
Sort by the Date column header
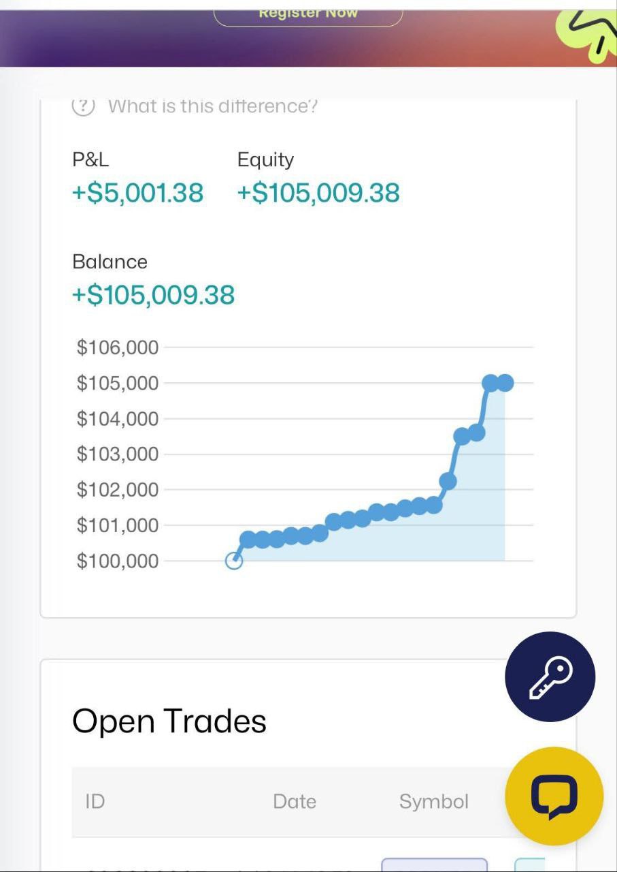pyautogui.click(x=295, y=801)
